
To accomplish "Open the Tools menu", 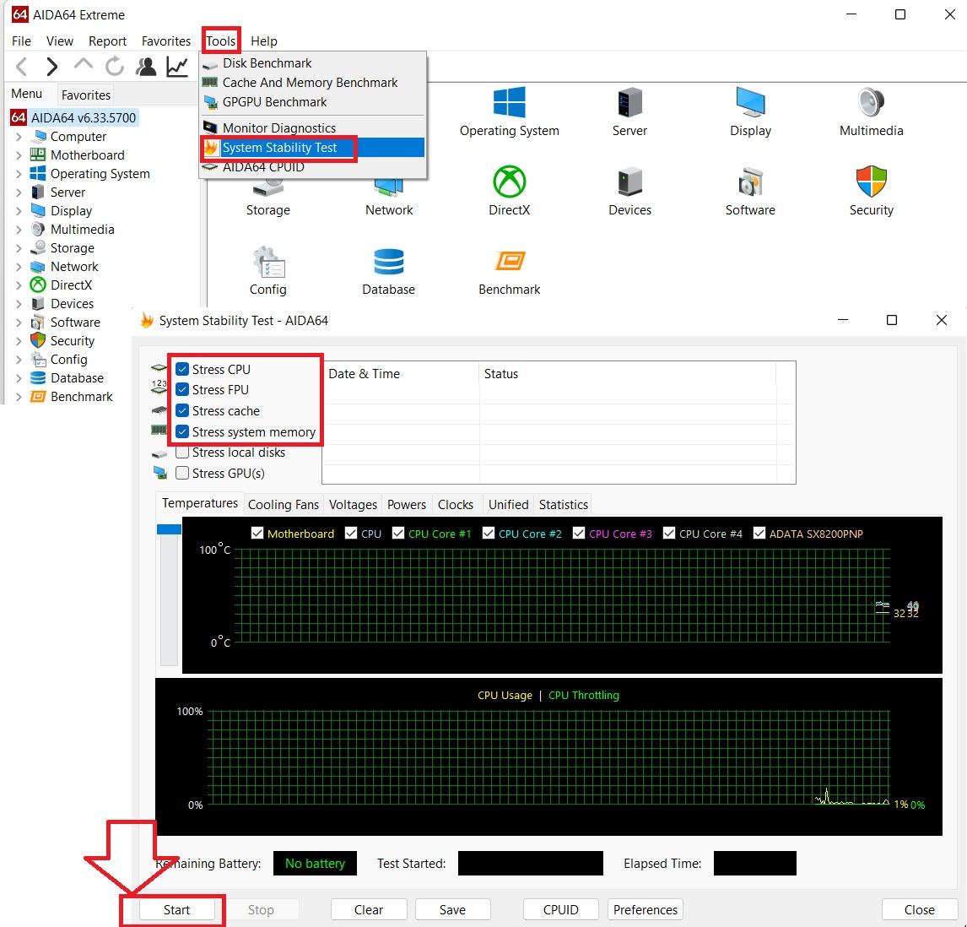I will click(x=221, y=41).
